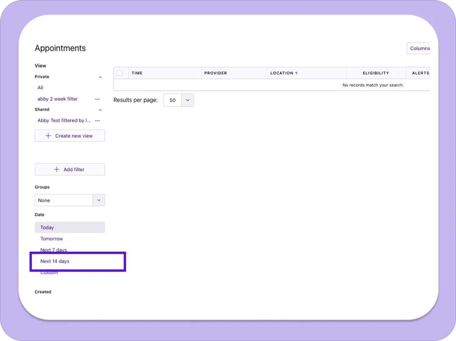Select the Tomorrow date filter
The height and width of the screenshot is (341, 456).
pyautogui.click(x=52, y=239)
